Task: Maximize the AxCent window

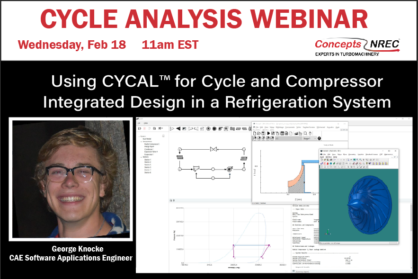Action: pyautogui.click(x=389, y=151)
